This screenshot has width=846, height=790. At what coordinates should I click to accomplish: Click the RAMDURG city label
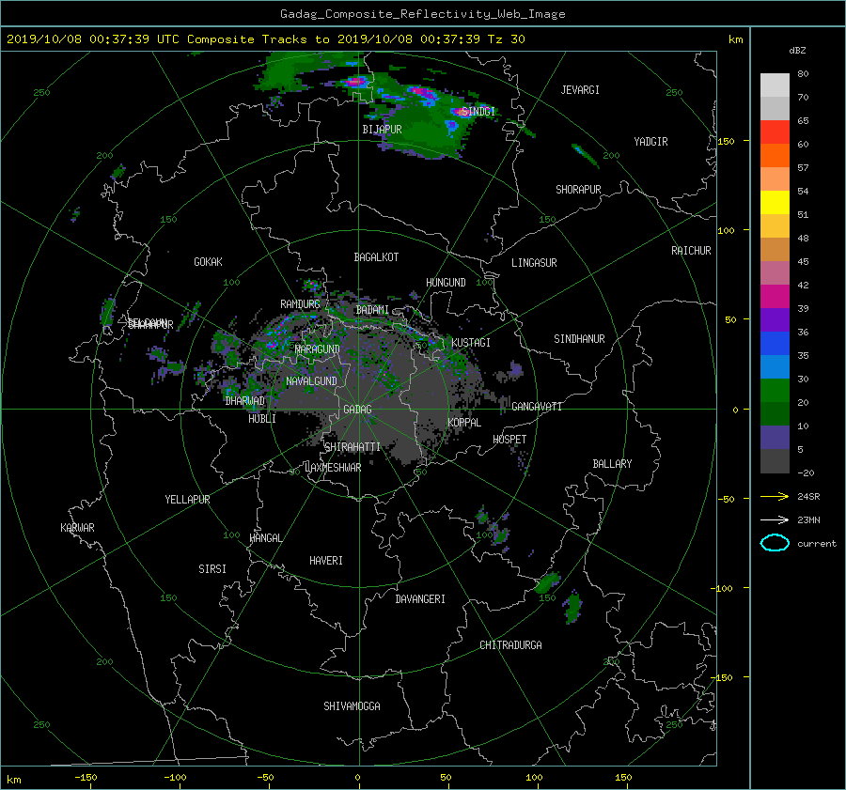click(x=300, y=304)
